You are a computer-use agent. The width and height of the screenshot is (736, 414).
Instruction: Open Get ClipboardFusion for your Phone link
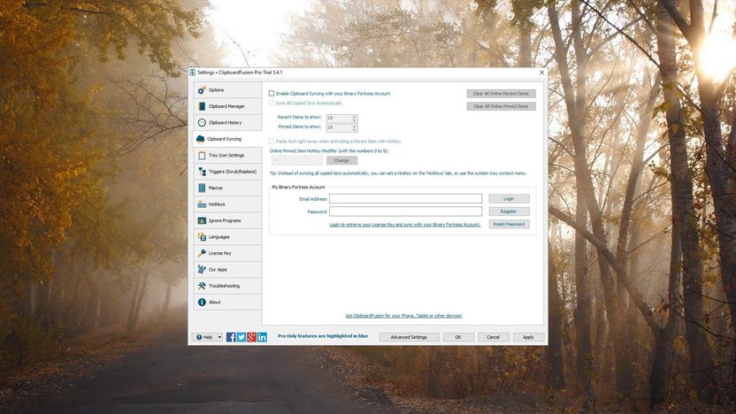[x=403, y=316]
